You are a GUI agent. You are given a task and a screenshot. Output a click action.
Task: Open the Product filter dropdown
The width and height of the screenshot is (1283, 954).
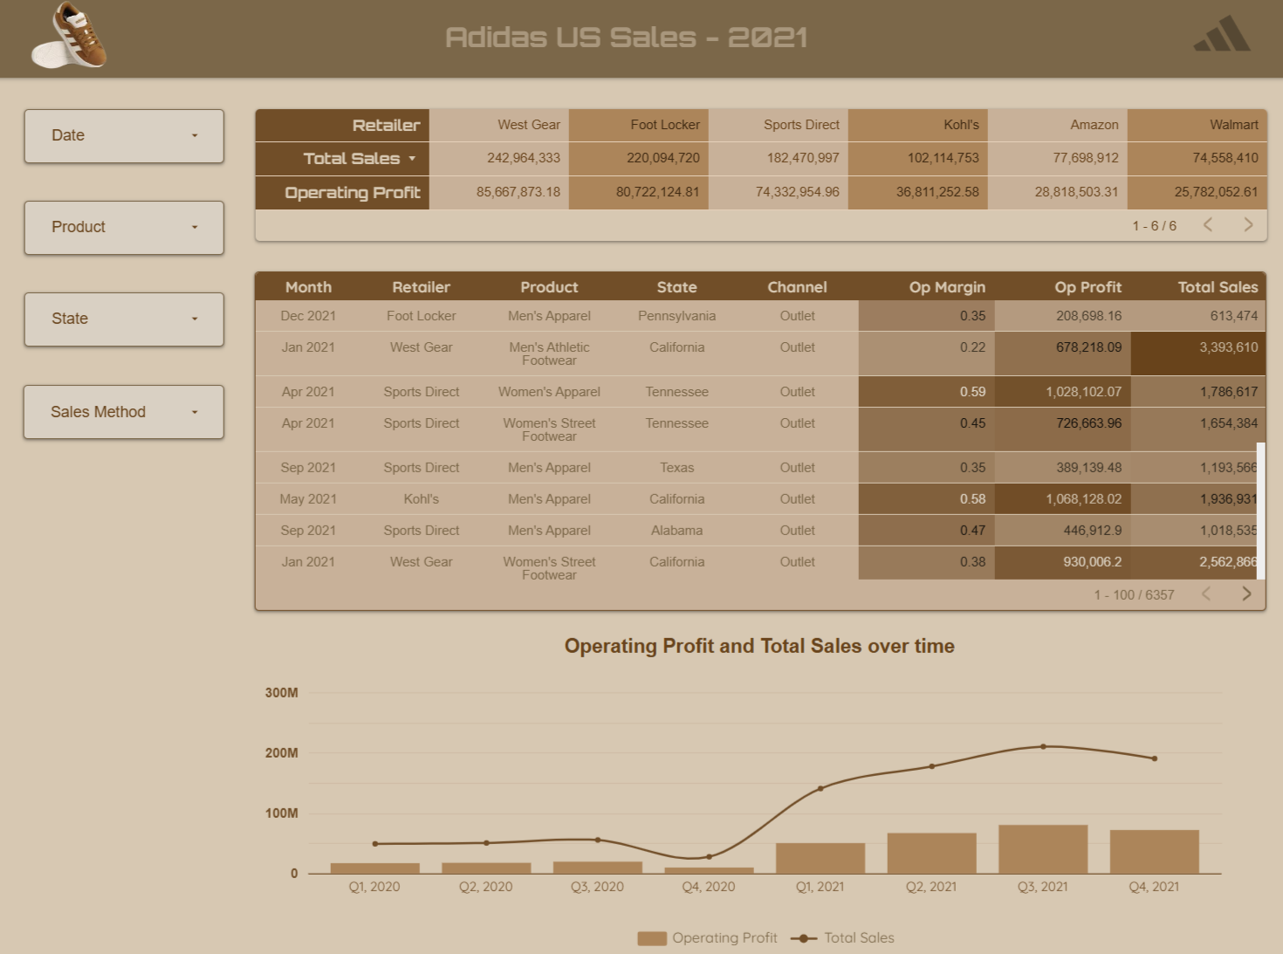point(124,227)
